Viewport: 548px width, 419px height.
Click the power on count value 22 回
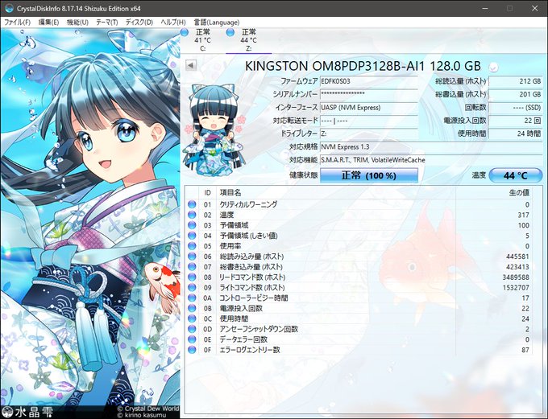(x=516, y=121)
